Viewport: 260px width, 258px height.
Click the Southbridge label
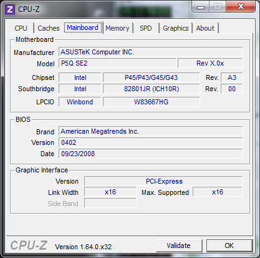point(36,89)
